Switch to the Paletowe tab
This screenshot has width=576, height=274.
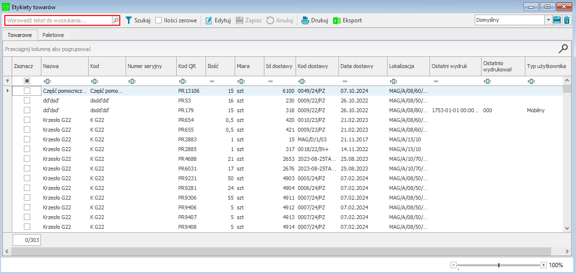click(53, 35)
